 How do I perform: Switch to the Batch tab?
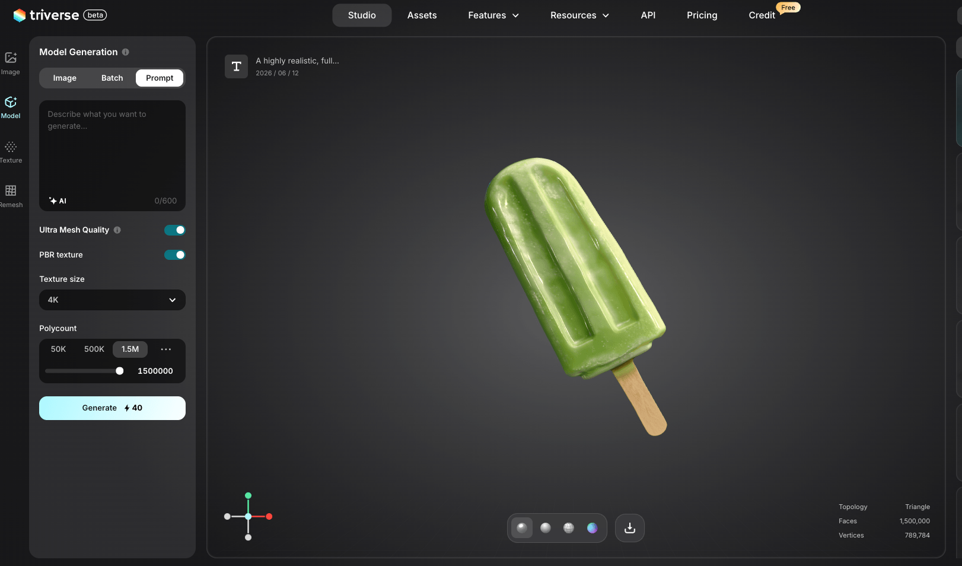(112, 78)
